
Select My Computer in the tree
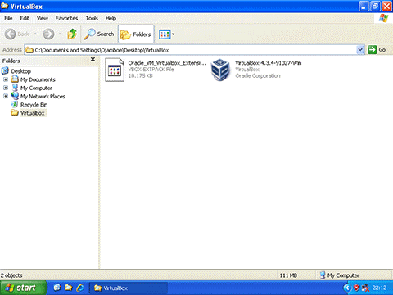36,88
